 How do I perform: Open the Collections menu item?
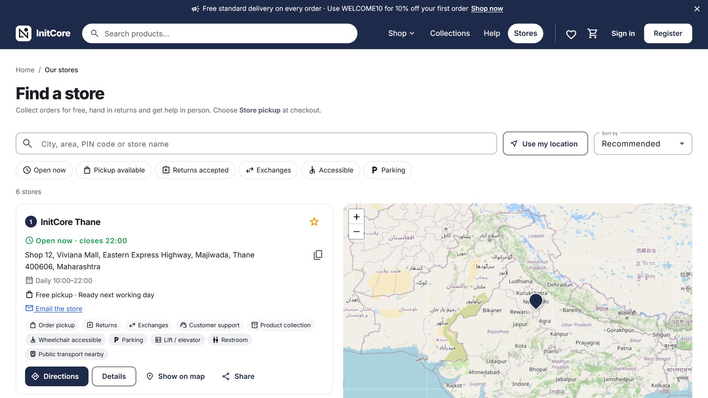click(450, 34)
